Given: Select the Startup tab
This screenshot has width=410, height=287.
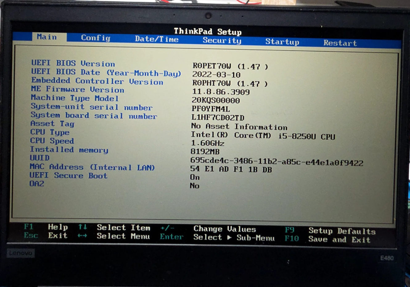Looking at the screenshot, I should [282, 42].
